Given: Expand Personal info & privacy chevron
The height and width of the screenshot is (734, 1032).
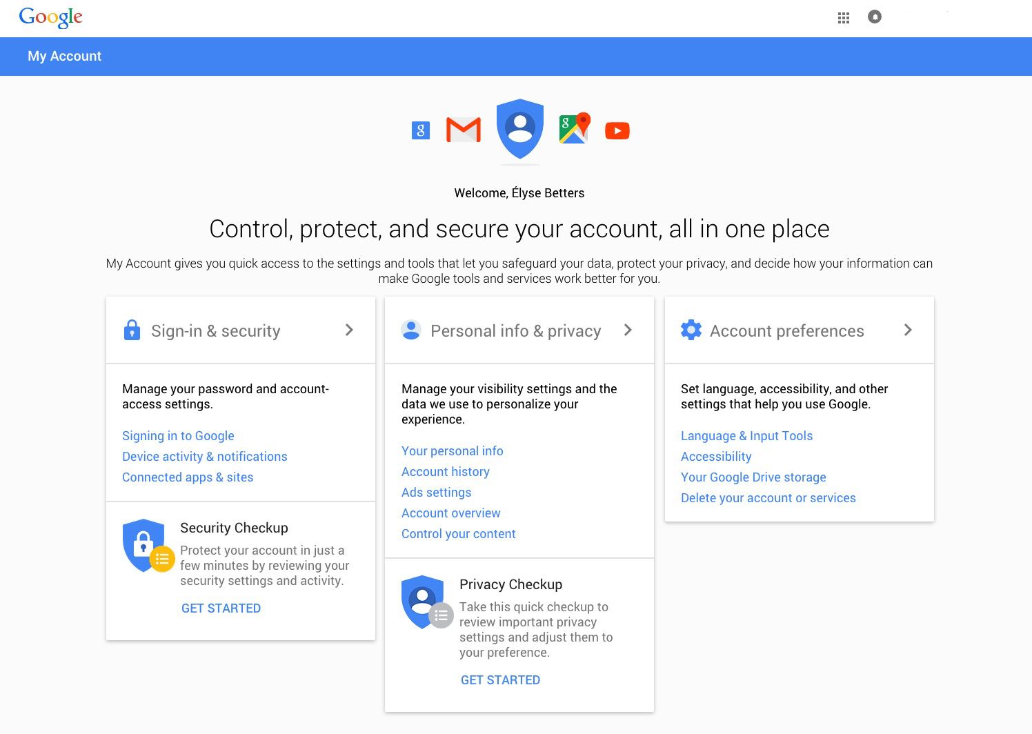Looking at the screenshot, I should [628, 330].
